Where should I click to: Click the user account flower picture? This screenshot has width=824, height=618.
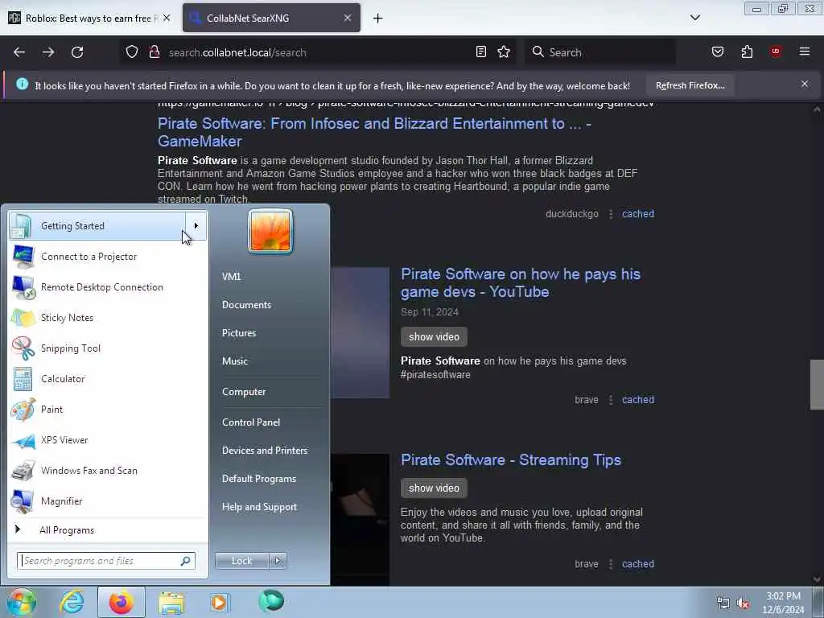pos(270,231)
